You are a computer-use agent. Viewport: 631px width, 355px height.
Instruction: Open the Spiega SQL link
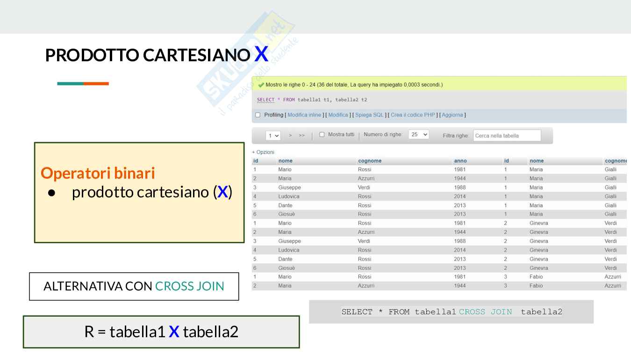tap(369, 115)
